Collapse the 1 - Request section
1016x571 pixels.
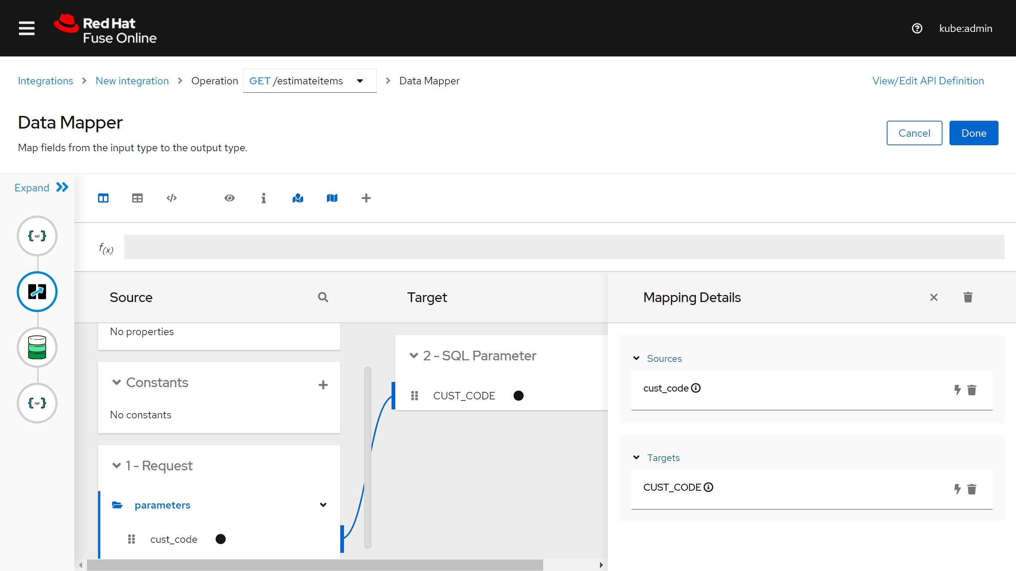117,465
